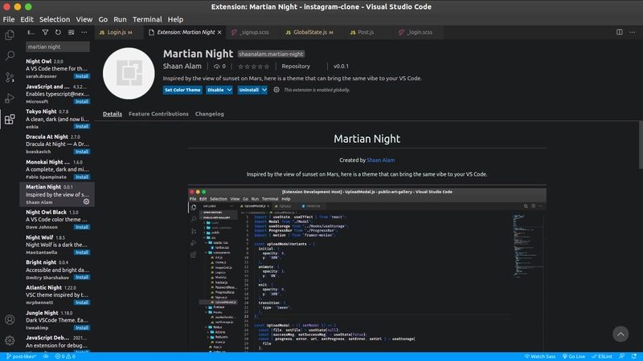643x361 pixels.
Task: Open the Shaan Alam publisher link in header
Action: 182,66
